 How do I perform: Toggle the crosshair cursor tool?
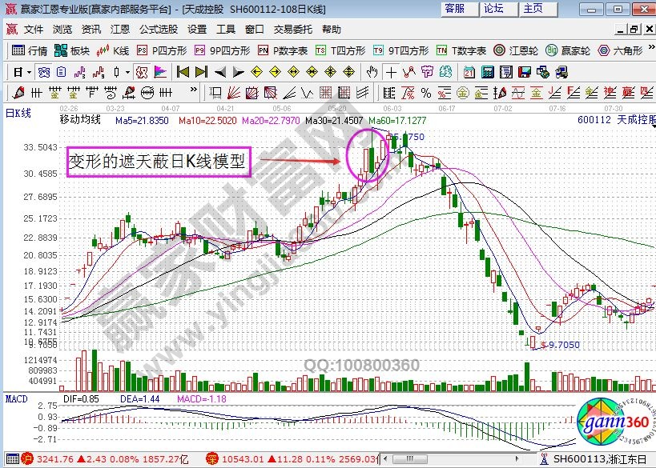click(x=390, y=71)
